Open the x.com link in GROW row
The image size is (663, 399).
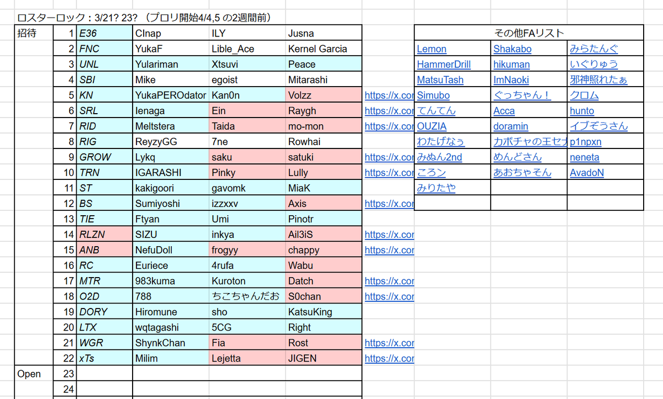390,157
